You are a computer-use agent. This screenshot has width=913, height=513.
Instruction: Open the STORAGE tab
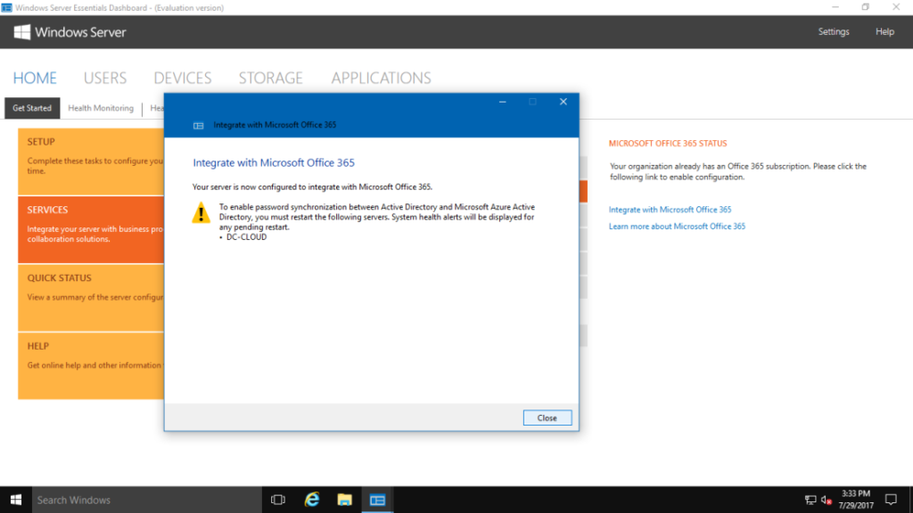(271, 79)
